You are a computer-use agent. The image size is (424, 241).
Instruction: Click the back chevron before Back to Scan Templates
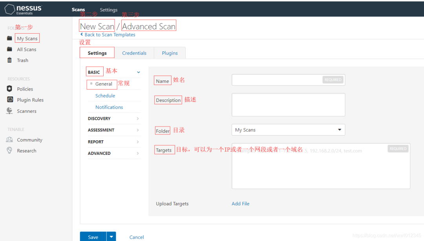[x=82, y=34]
